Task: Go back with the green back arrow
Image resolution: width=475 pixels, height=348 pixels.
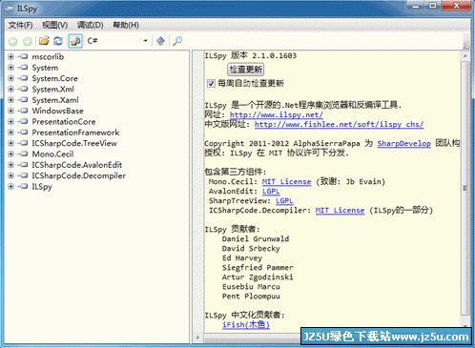Action: [x=13, y=41]
